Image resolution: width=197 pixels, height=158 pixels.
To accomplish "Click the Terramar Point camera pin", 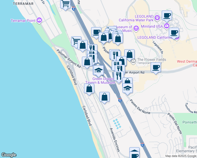I will (39, 20).
